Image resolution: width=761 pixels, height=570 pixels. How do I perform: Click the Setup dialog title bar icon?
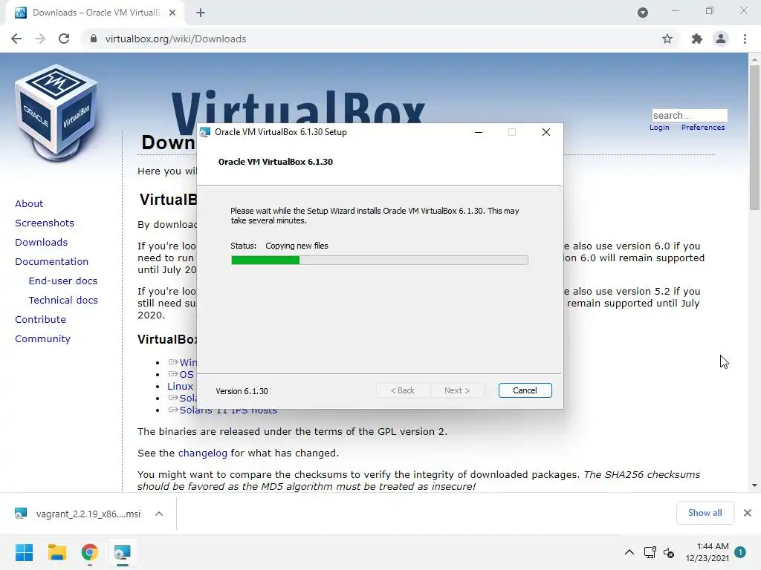pyautogui.click(x=205, y=132)
